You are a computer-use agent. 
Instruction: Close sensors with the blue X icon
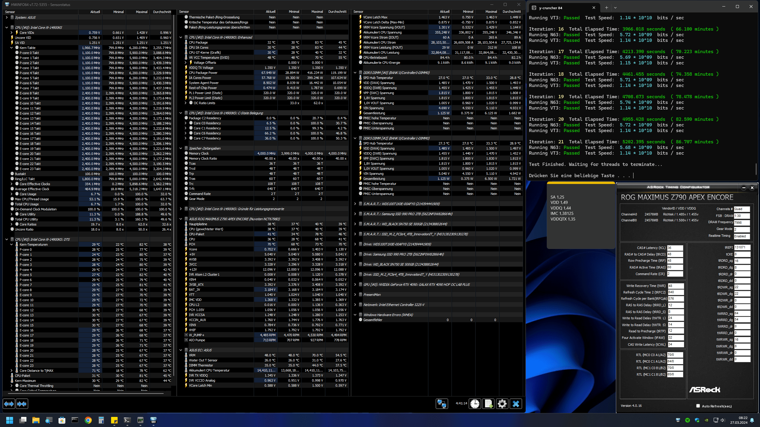pos(516,404)
